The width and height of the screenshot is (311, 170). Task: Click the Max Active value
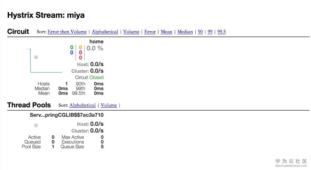point(102,137)
